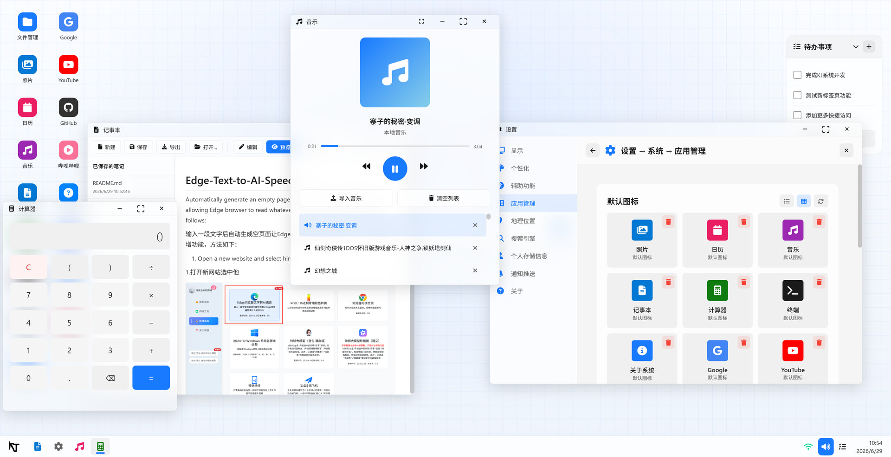Click the backspace key on the calculator
The width and height of the screenshot is (891, 457).
coord(110,378)
